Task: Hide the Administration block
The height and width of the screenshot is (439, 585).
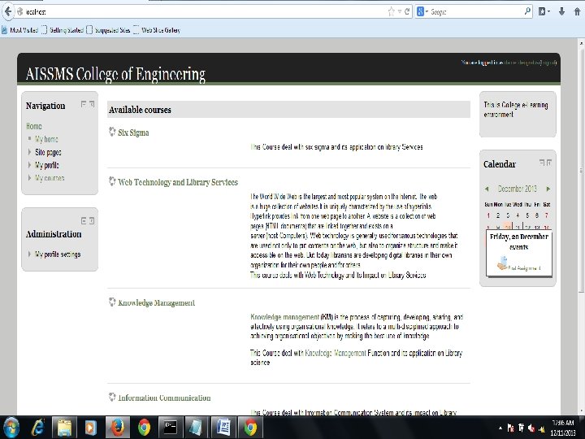Action: pos(84,221)
